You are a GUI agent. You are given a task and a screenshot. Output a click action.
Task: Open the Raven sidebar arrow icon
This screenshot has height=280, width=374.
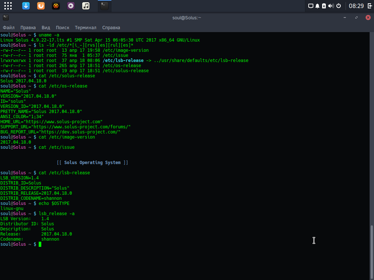pyautogui.click(x=370, y=6)
